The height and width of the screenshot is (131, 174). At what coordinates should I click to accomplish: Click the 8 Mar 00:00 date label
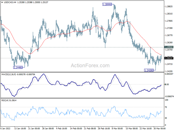[x=117, y=128]
